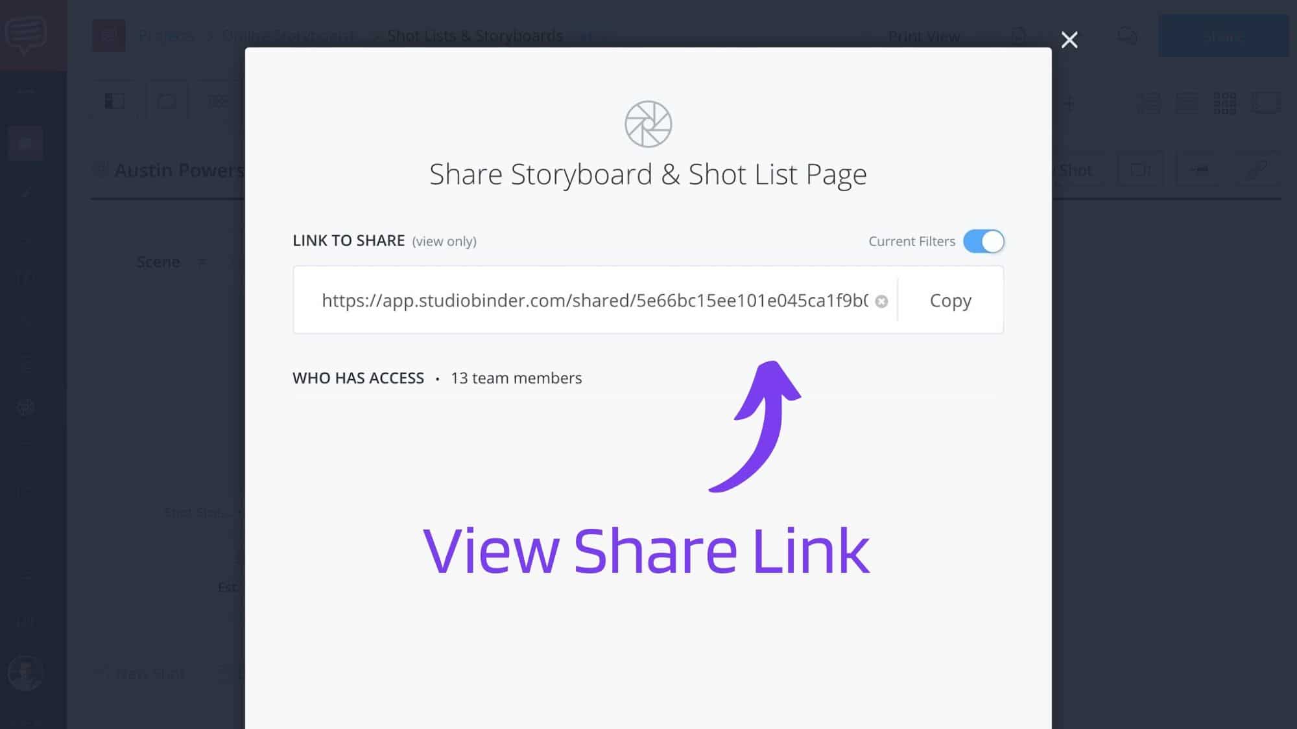Click the camera aperture icon

tap(648, 123)
